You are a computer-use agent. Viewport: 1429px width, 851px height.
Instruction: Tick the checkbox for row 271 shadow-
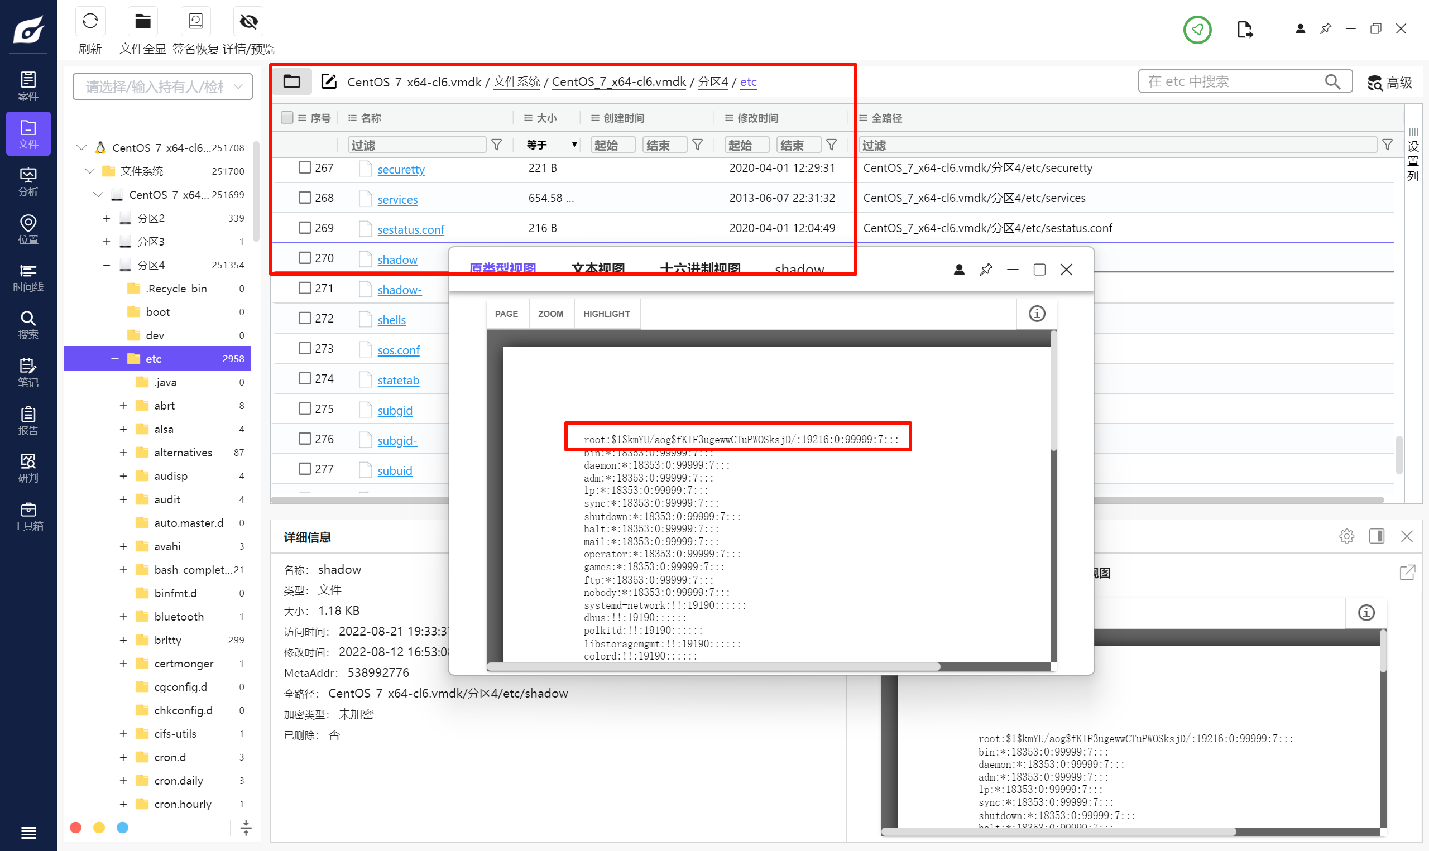[x=305, y=288]
